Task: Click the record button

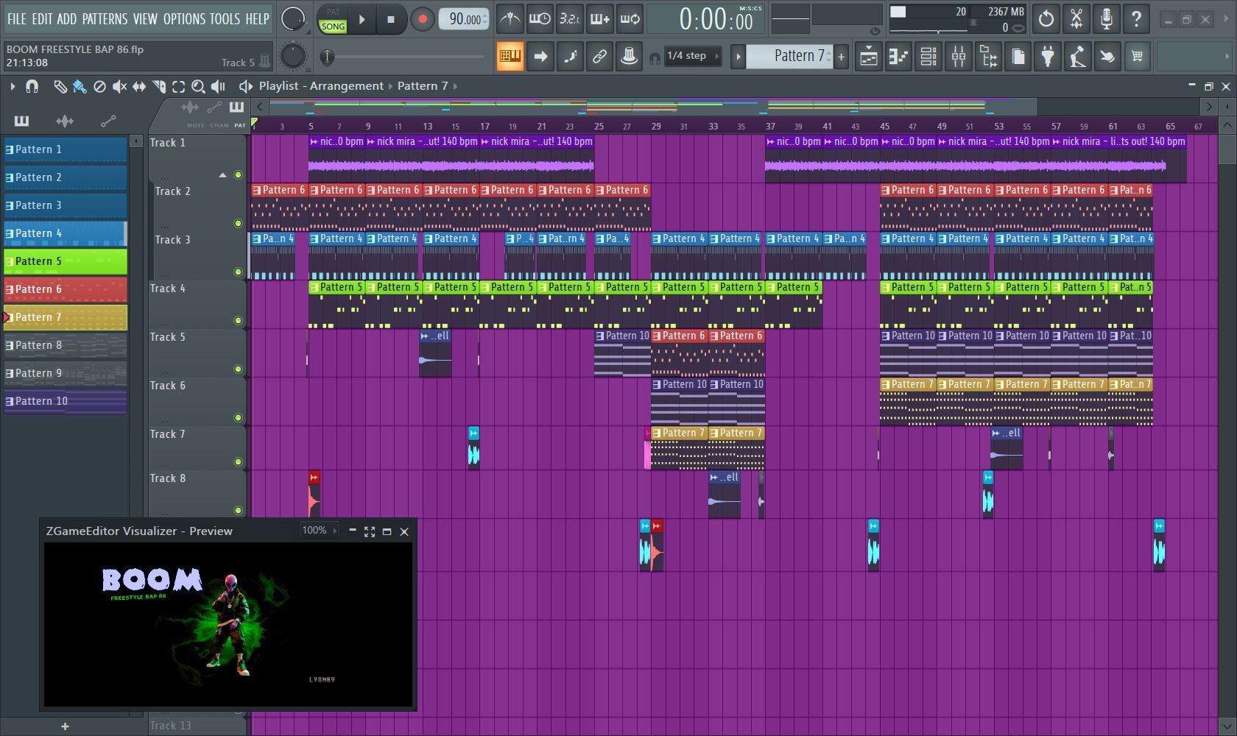Action: pos(422,20)
